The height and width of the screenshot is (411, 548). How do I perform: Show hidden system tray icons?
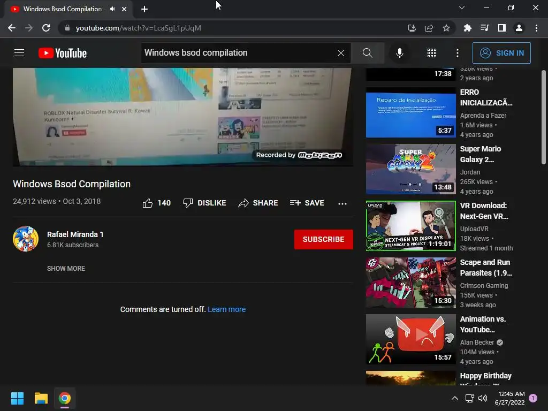[455, 398]
